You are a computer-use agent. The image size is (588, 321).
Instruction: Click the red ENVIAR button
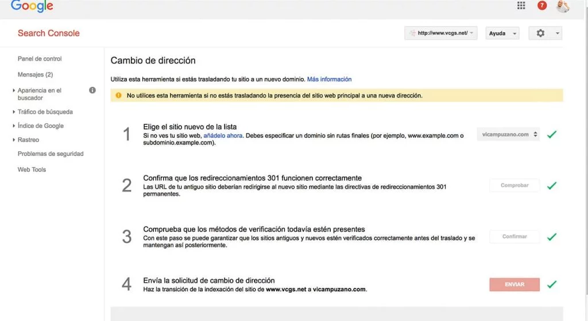(x=514, y=284)
